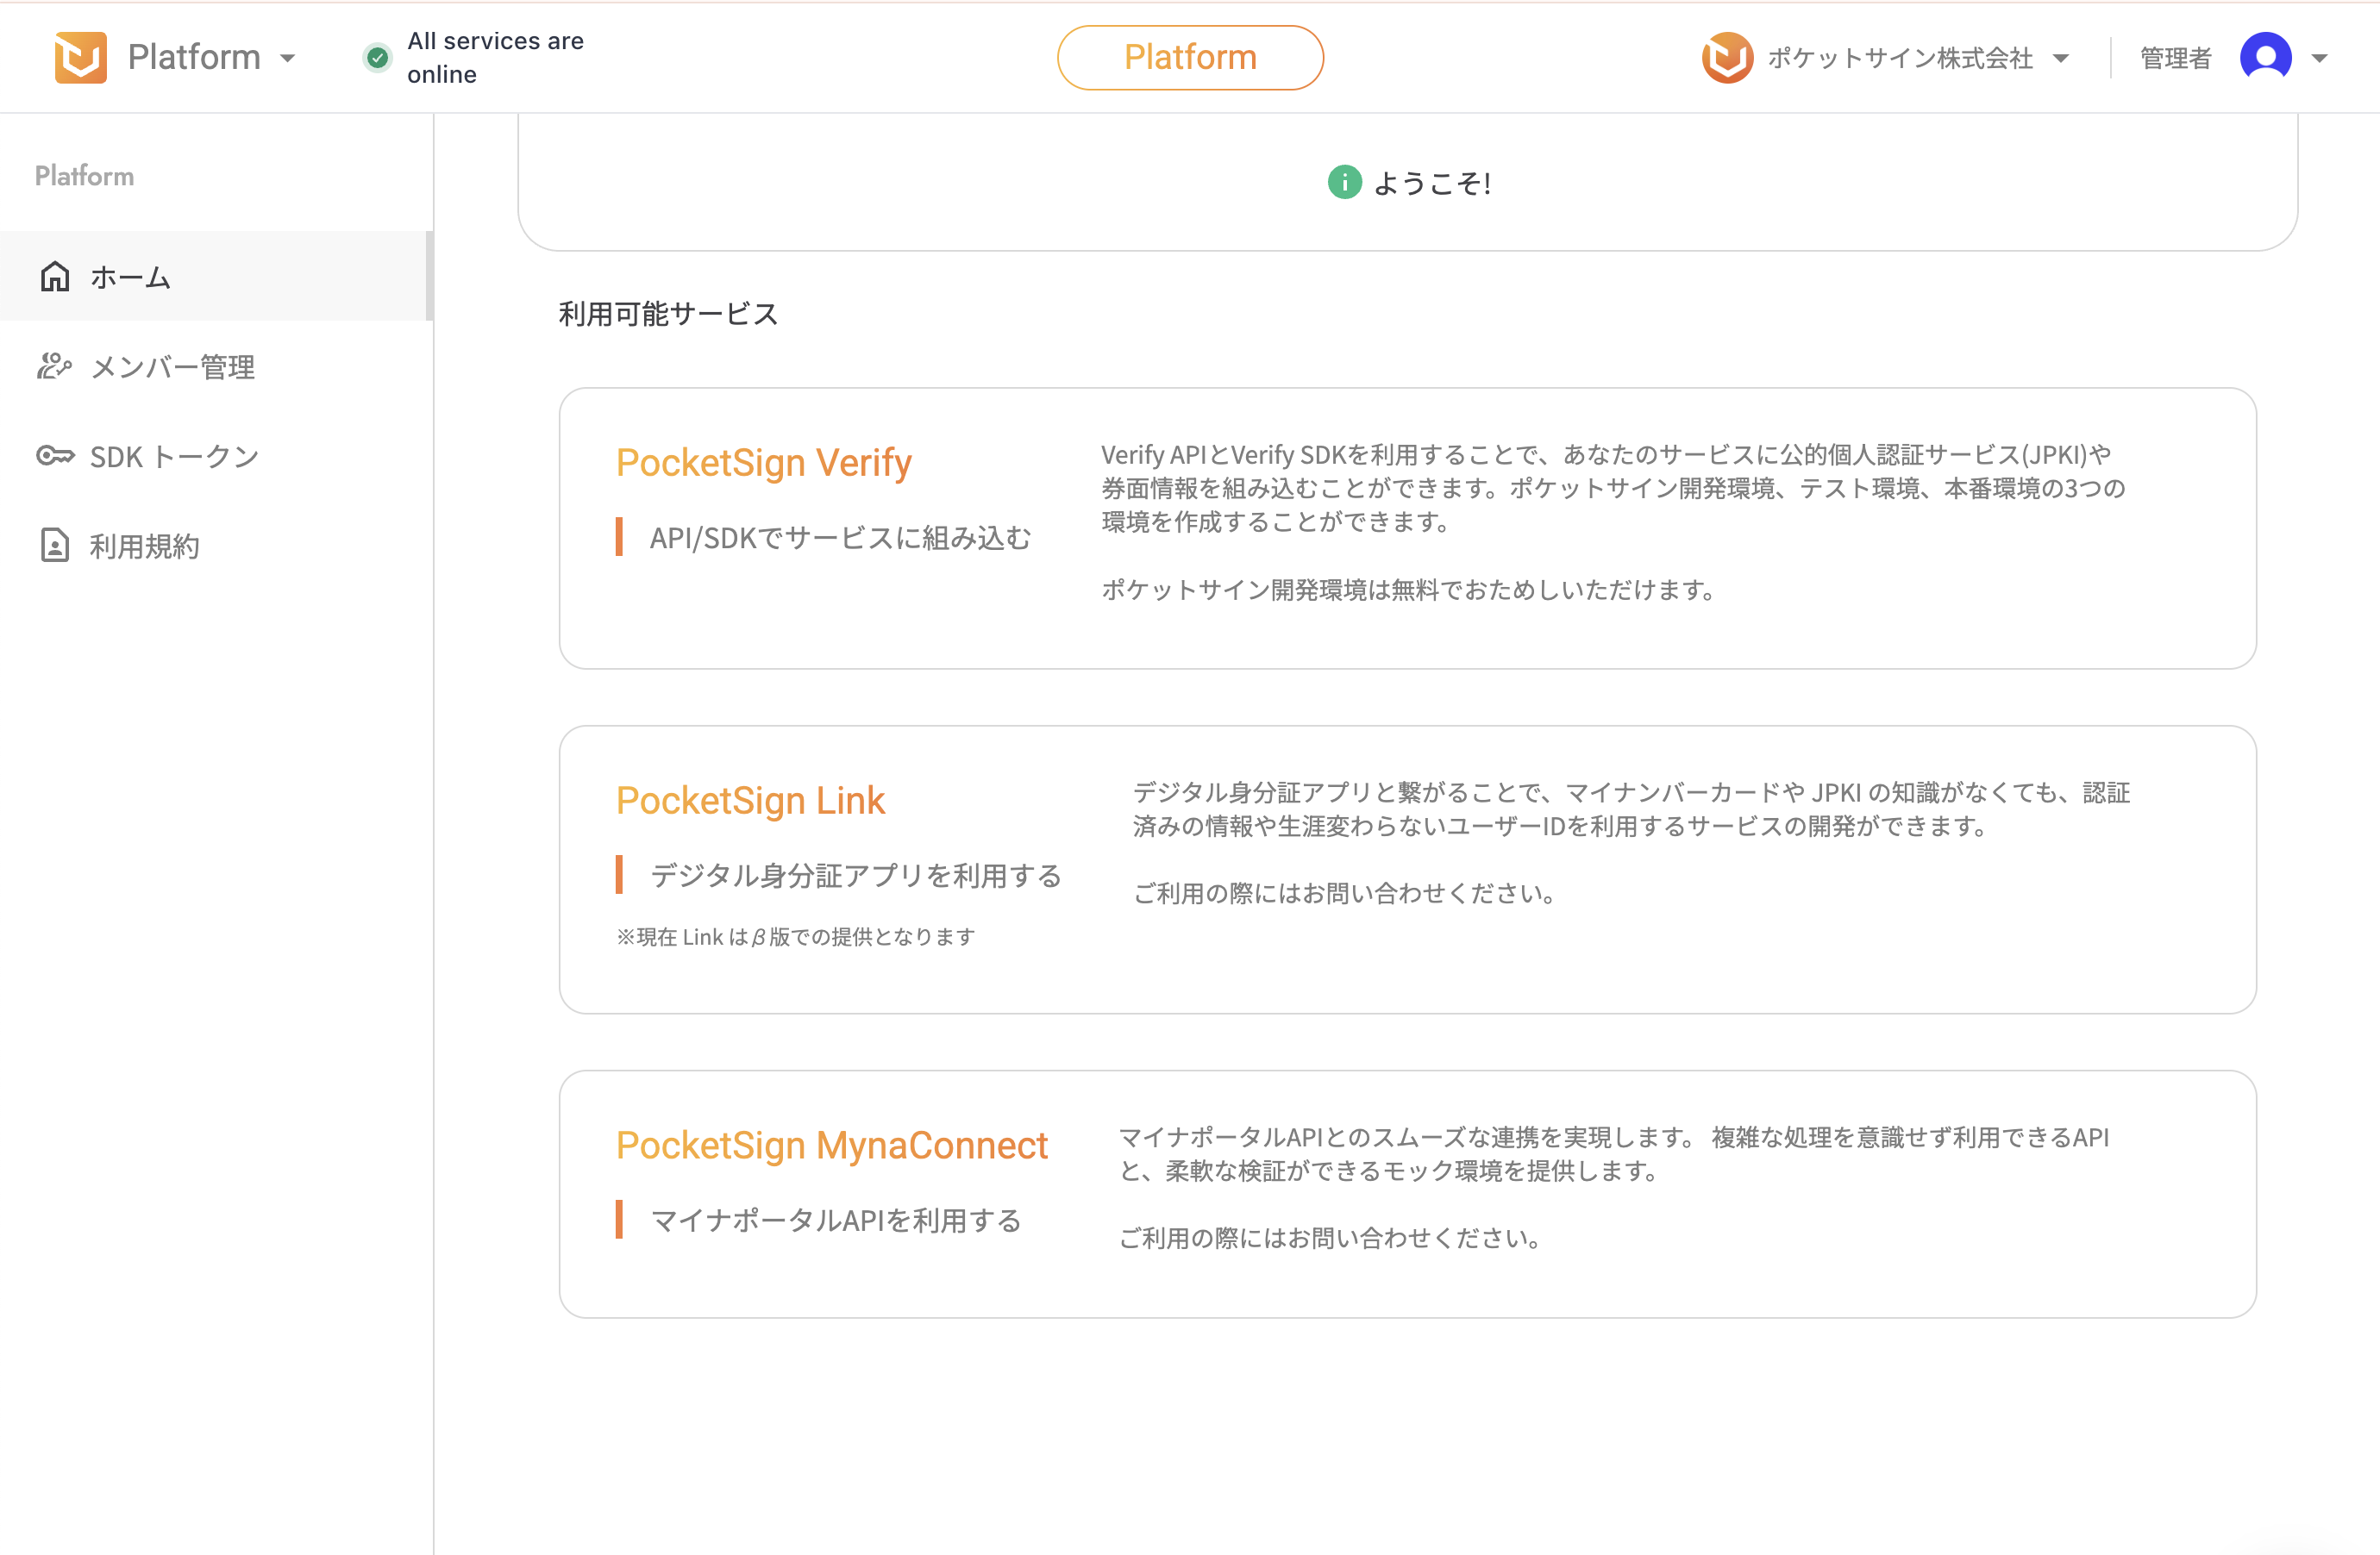The height and width of the screenshot is (1555, 2380).
Task: Click the SDK token key icon
Action: click(55, 457)
